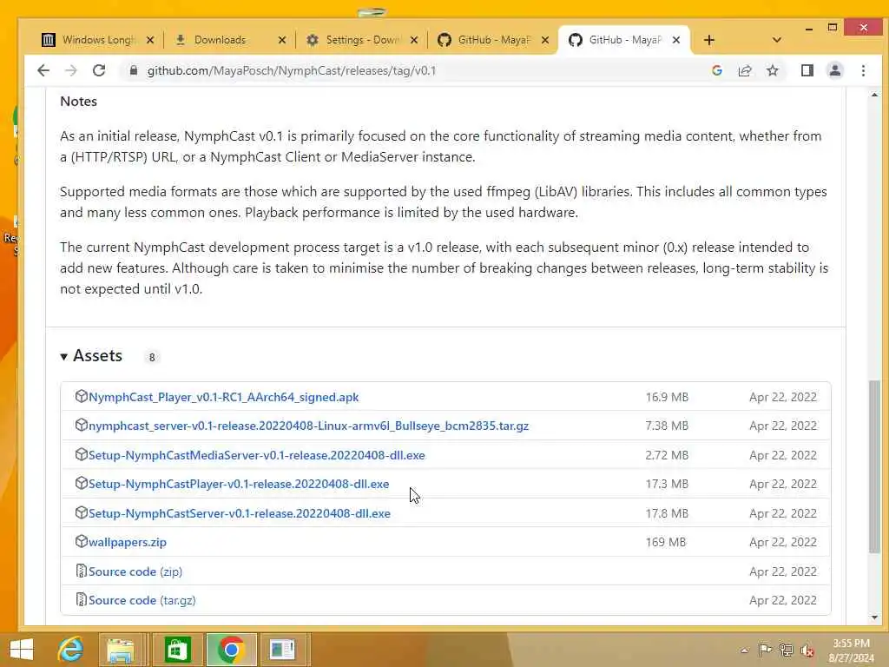
Task: Download wallpapers.zip asset
Action: [128, 542]
